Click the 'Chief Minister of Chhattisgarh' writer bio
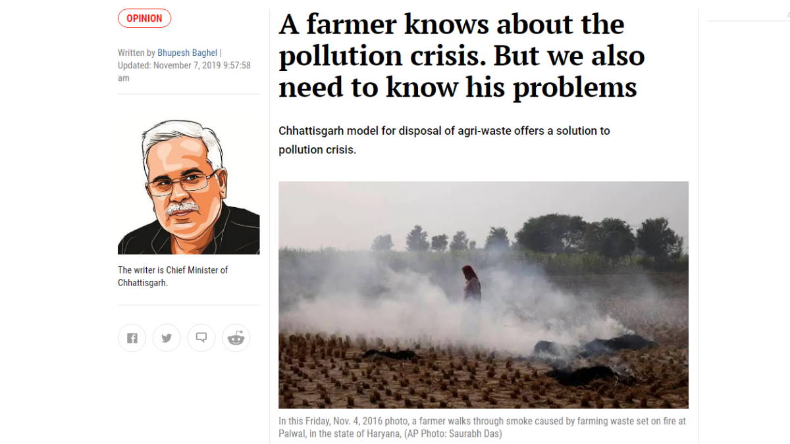The image size is (790, 444). point(173,276)
